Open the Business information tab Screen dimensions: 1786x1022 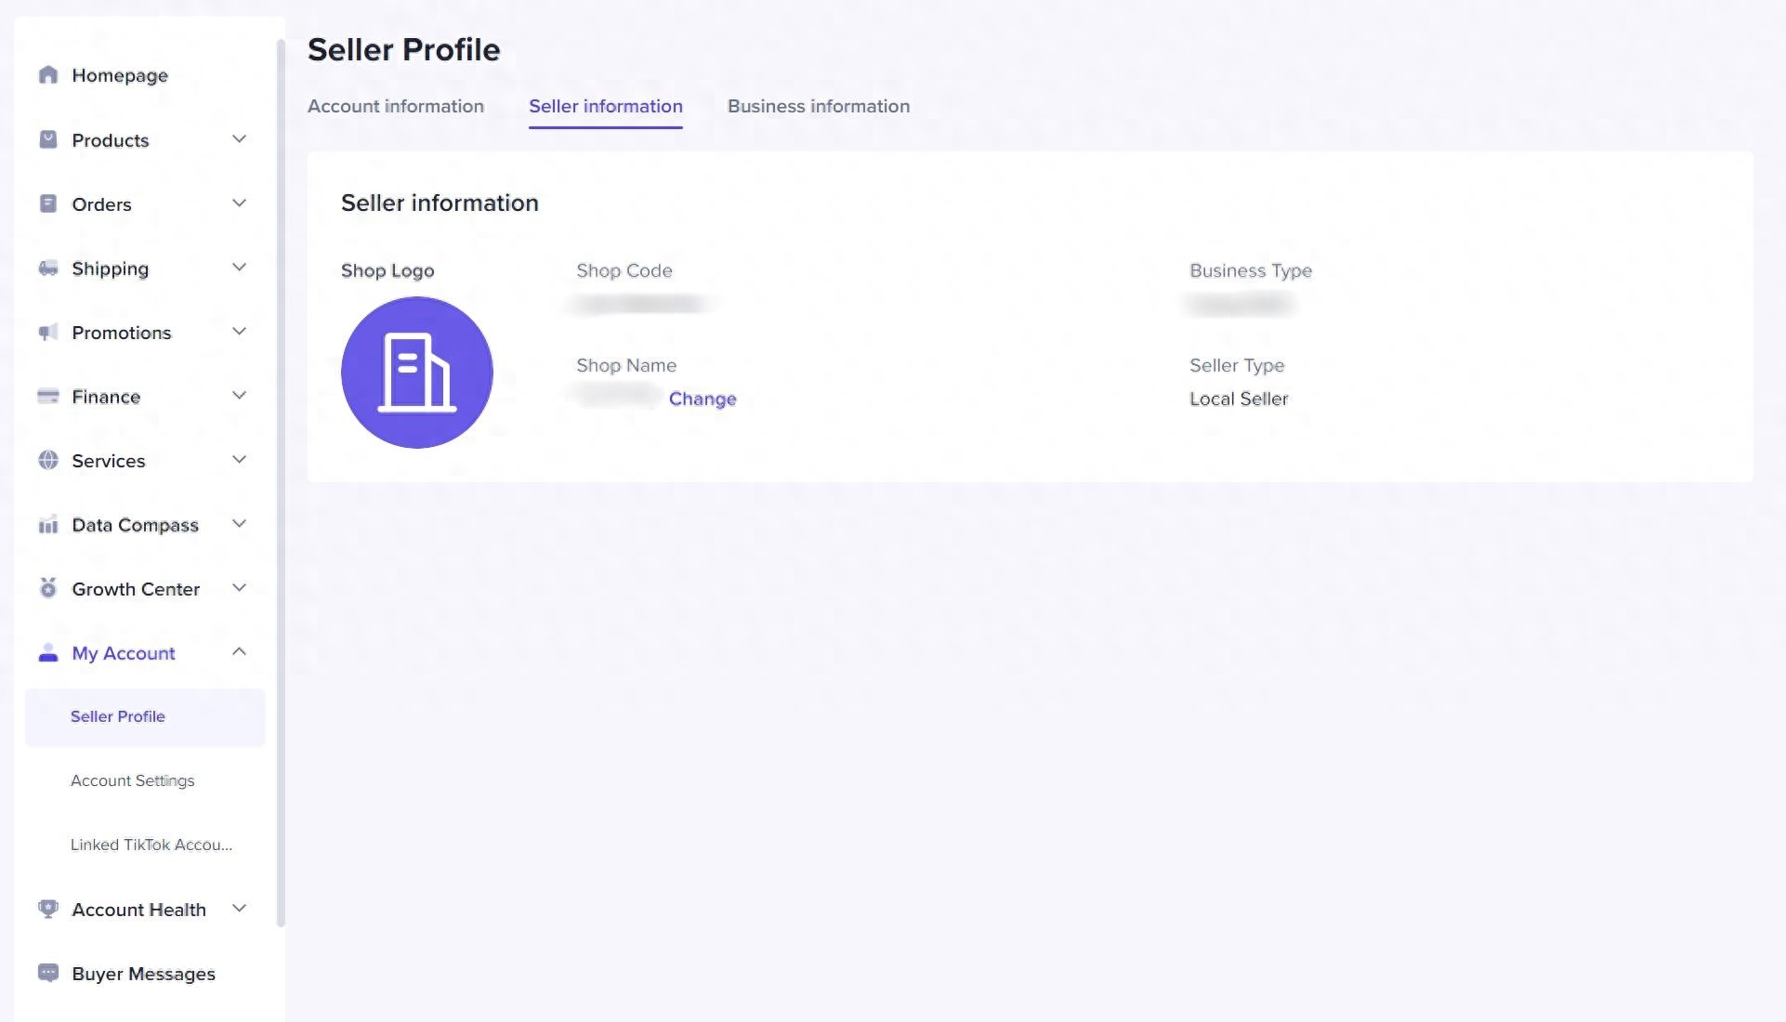tap(818, 106)
